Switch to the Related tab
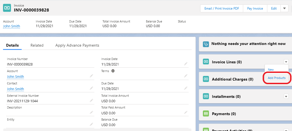This screenshot has height=131, width=292. pyautogui.click(x=37, y=45)
